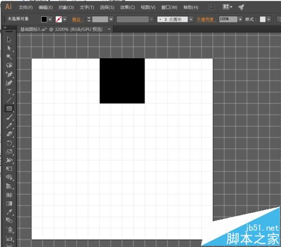The height and width of the screenshot is (247, 281).
Task: Select the Pen tool
Action: point(9,74)
